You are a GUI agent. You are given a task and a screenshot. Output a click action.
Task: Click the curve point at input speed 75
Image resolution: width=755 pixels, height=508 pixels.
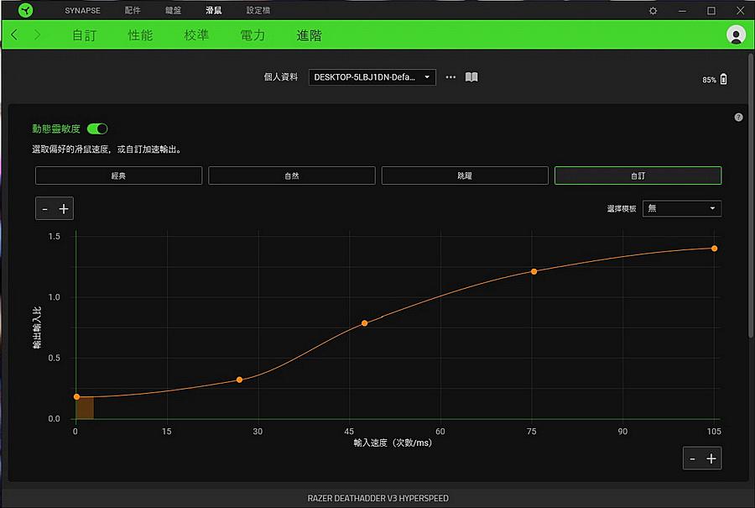(534, 271)
